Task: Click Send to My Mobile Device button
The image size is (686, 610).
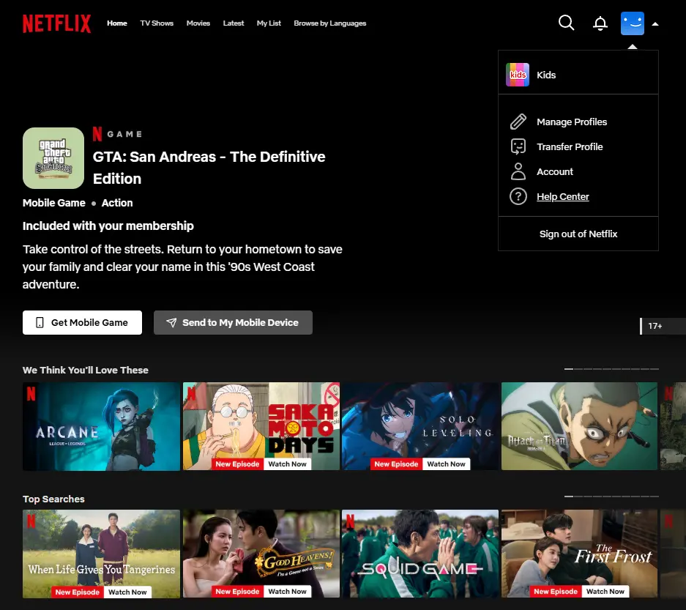Action: point(234,322)
